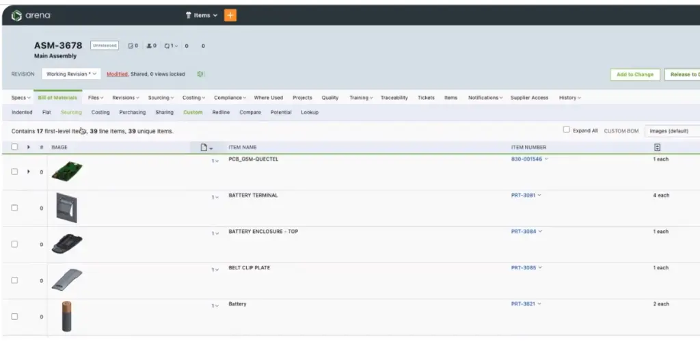Select the Flat BOM view
Viewport: 700px width, 350px height.
coord(46,113)
